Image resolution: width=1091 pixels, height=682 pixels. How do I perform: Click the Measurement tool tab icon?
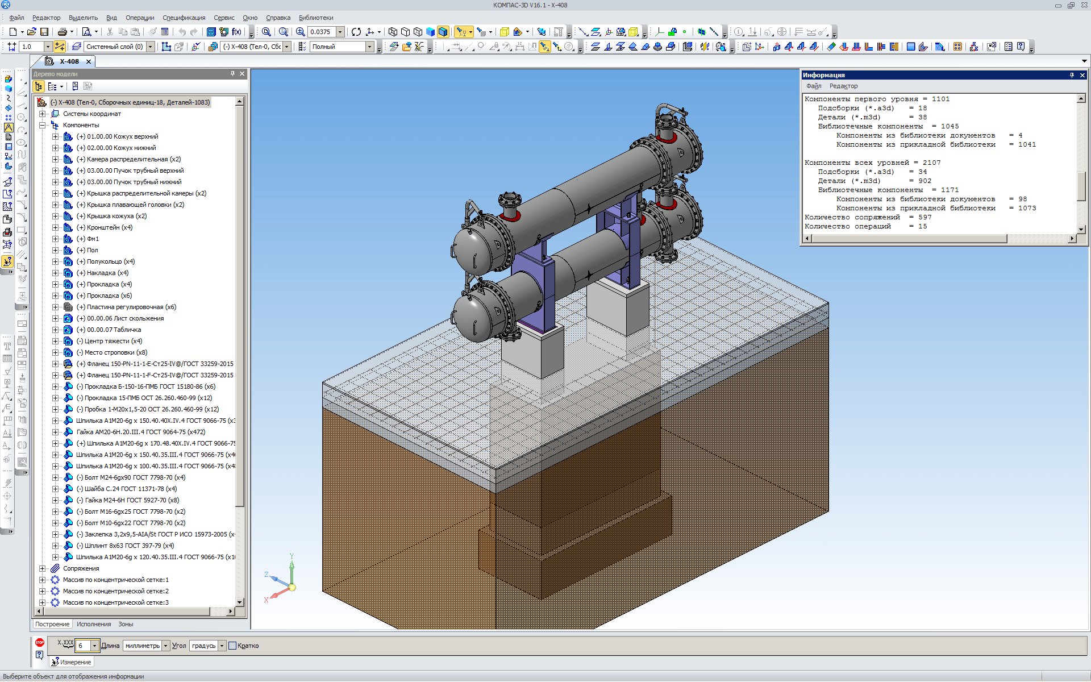click(x=55, y=662)
